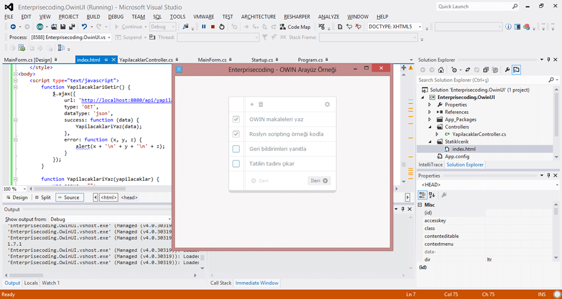Click the Source view button

pyautogui.click(x=70, y=198)
